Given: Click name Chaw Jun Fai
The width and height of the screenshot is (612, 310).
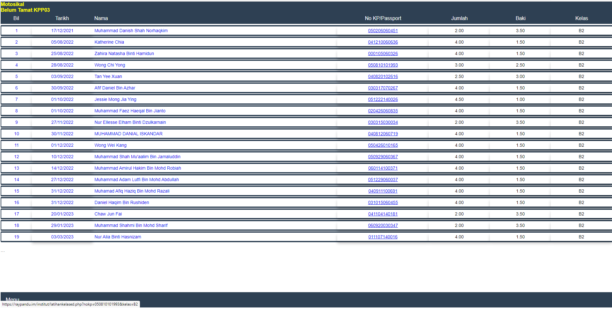Looking at the screenshot, I should (108, 214).
